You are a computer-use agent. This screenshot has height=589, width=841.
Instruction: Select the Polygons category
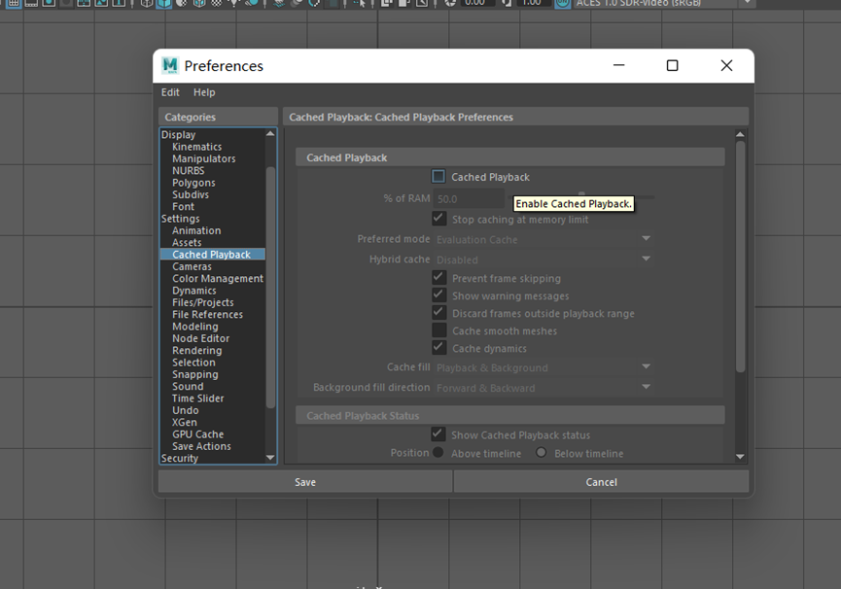[x=193, y=183]
